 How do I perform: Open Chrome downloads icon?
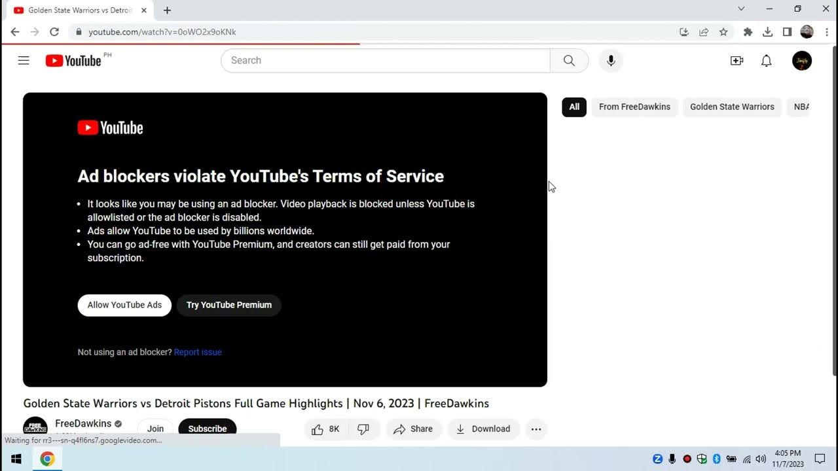pos(768,31)
